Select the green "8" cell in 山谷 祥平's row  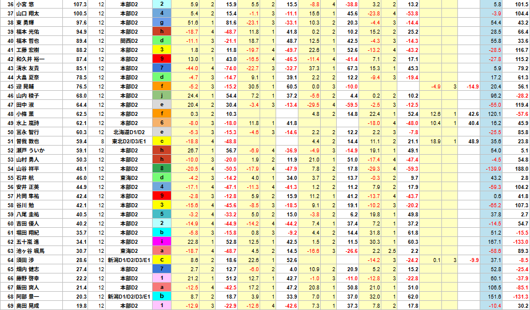(162, 169)
